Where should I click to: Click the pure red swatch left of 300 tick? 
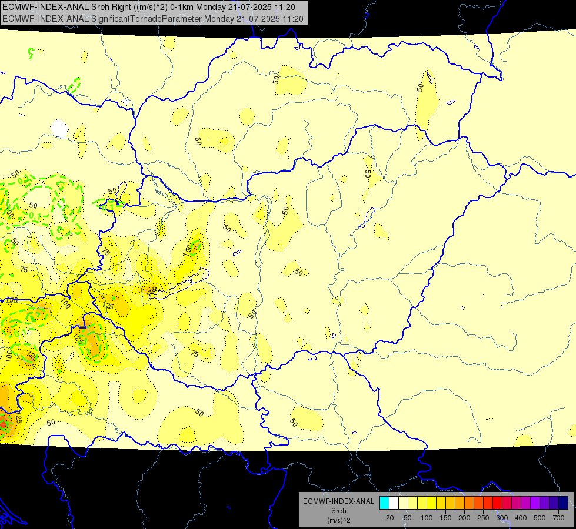(x=497, y=503)
